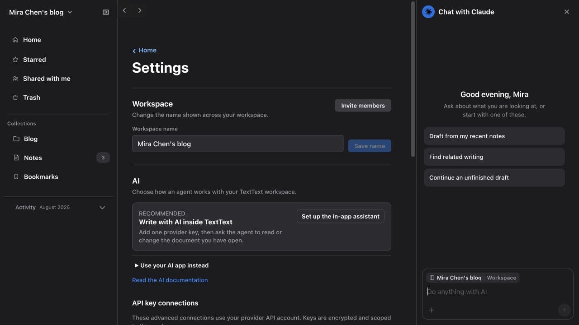Viewport: 579px width, 325px height.
Task: Click the settings page vertical scrollbar
Action: 413,79
